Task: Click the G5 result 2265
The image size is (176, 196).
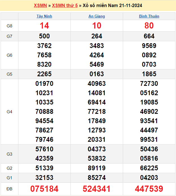Action: pos(44,74)
